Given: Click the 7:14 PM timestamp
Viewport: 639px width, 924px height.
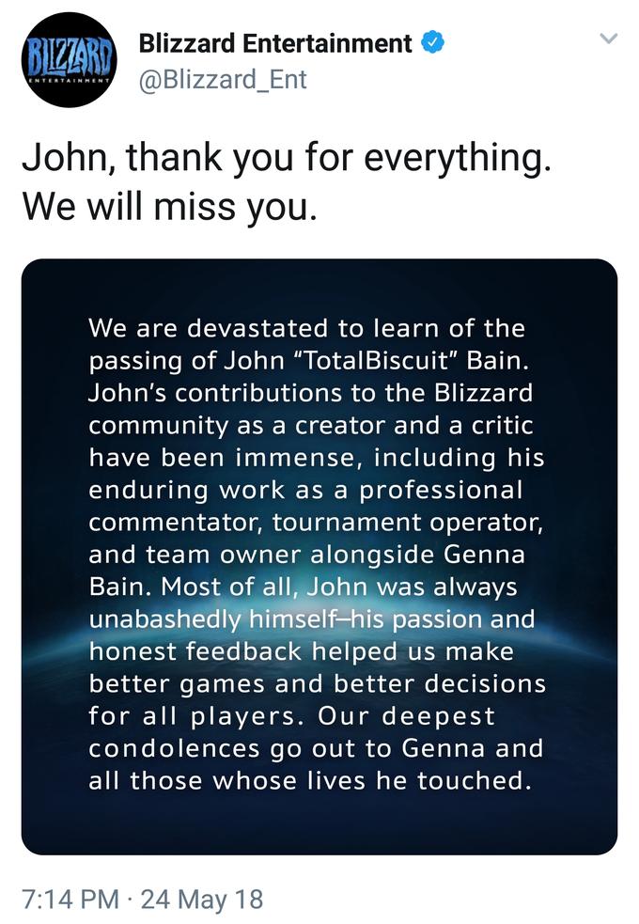Looking at the screenshot, I should tap(70, 899).
